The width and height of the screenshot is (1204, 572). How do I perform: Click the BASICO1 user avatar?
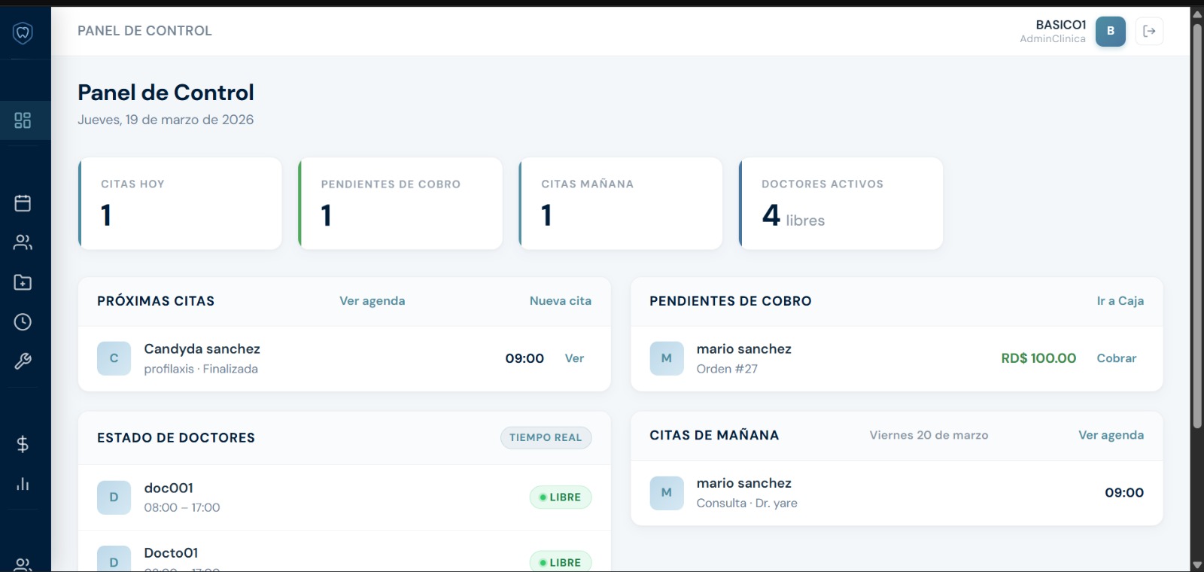point(1110,32)
